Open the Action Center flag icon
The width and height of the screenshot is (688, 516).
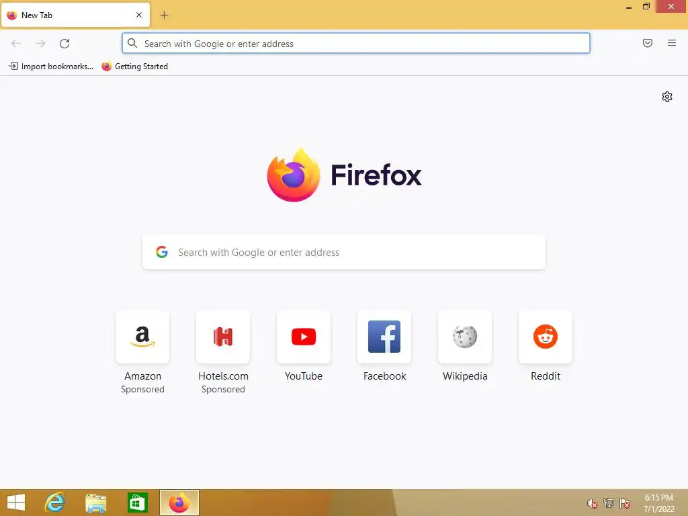coord(624,503)
